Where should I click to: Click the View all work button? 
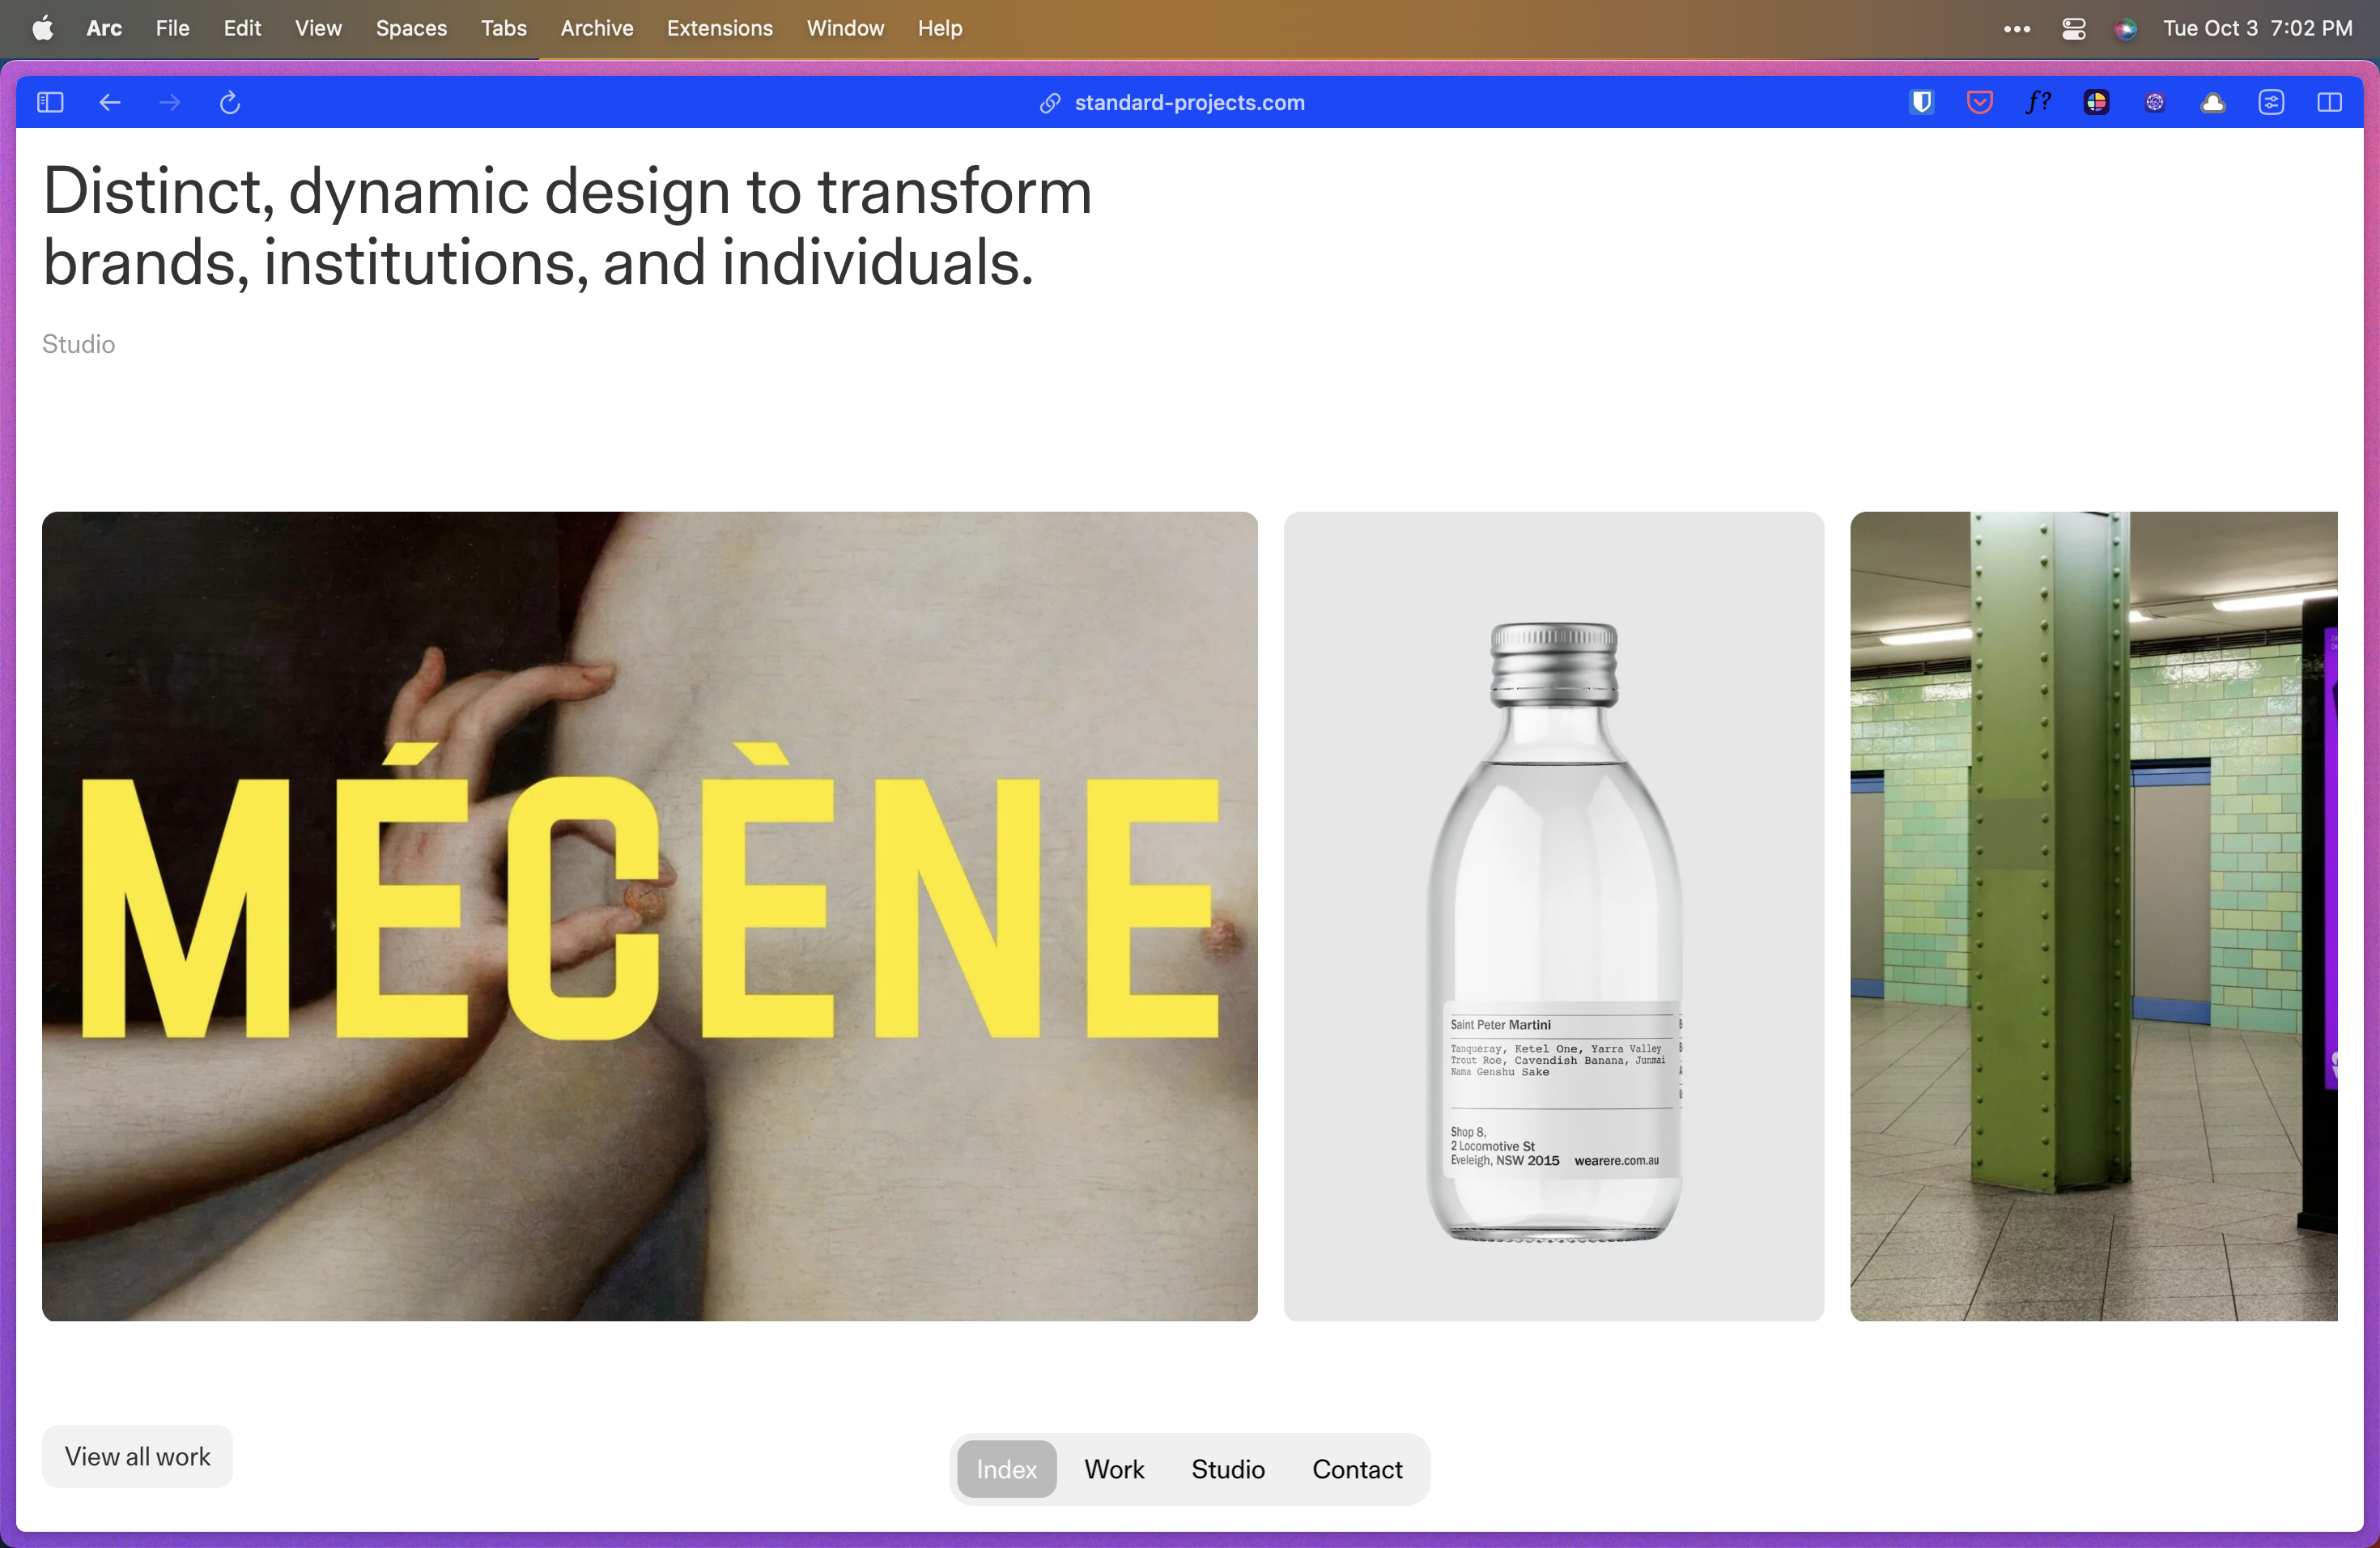pos(137,1456)
